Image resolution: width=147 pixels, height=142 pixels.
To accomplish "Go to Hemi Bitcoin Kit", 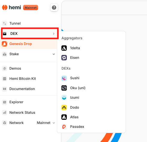I will [x=28, y=79].
